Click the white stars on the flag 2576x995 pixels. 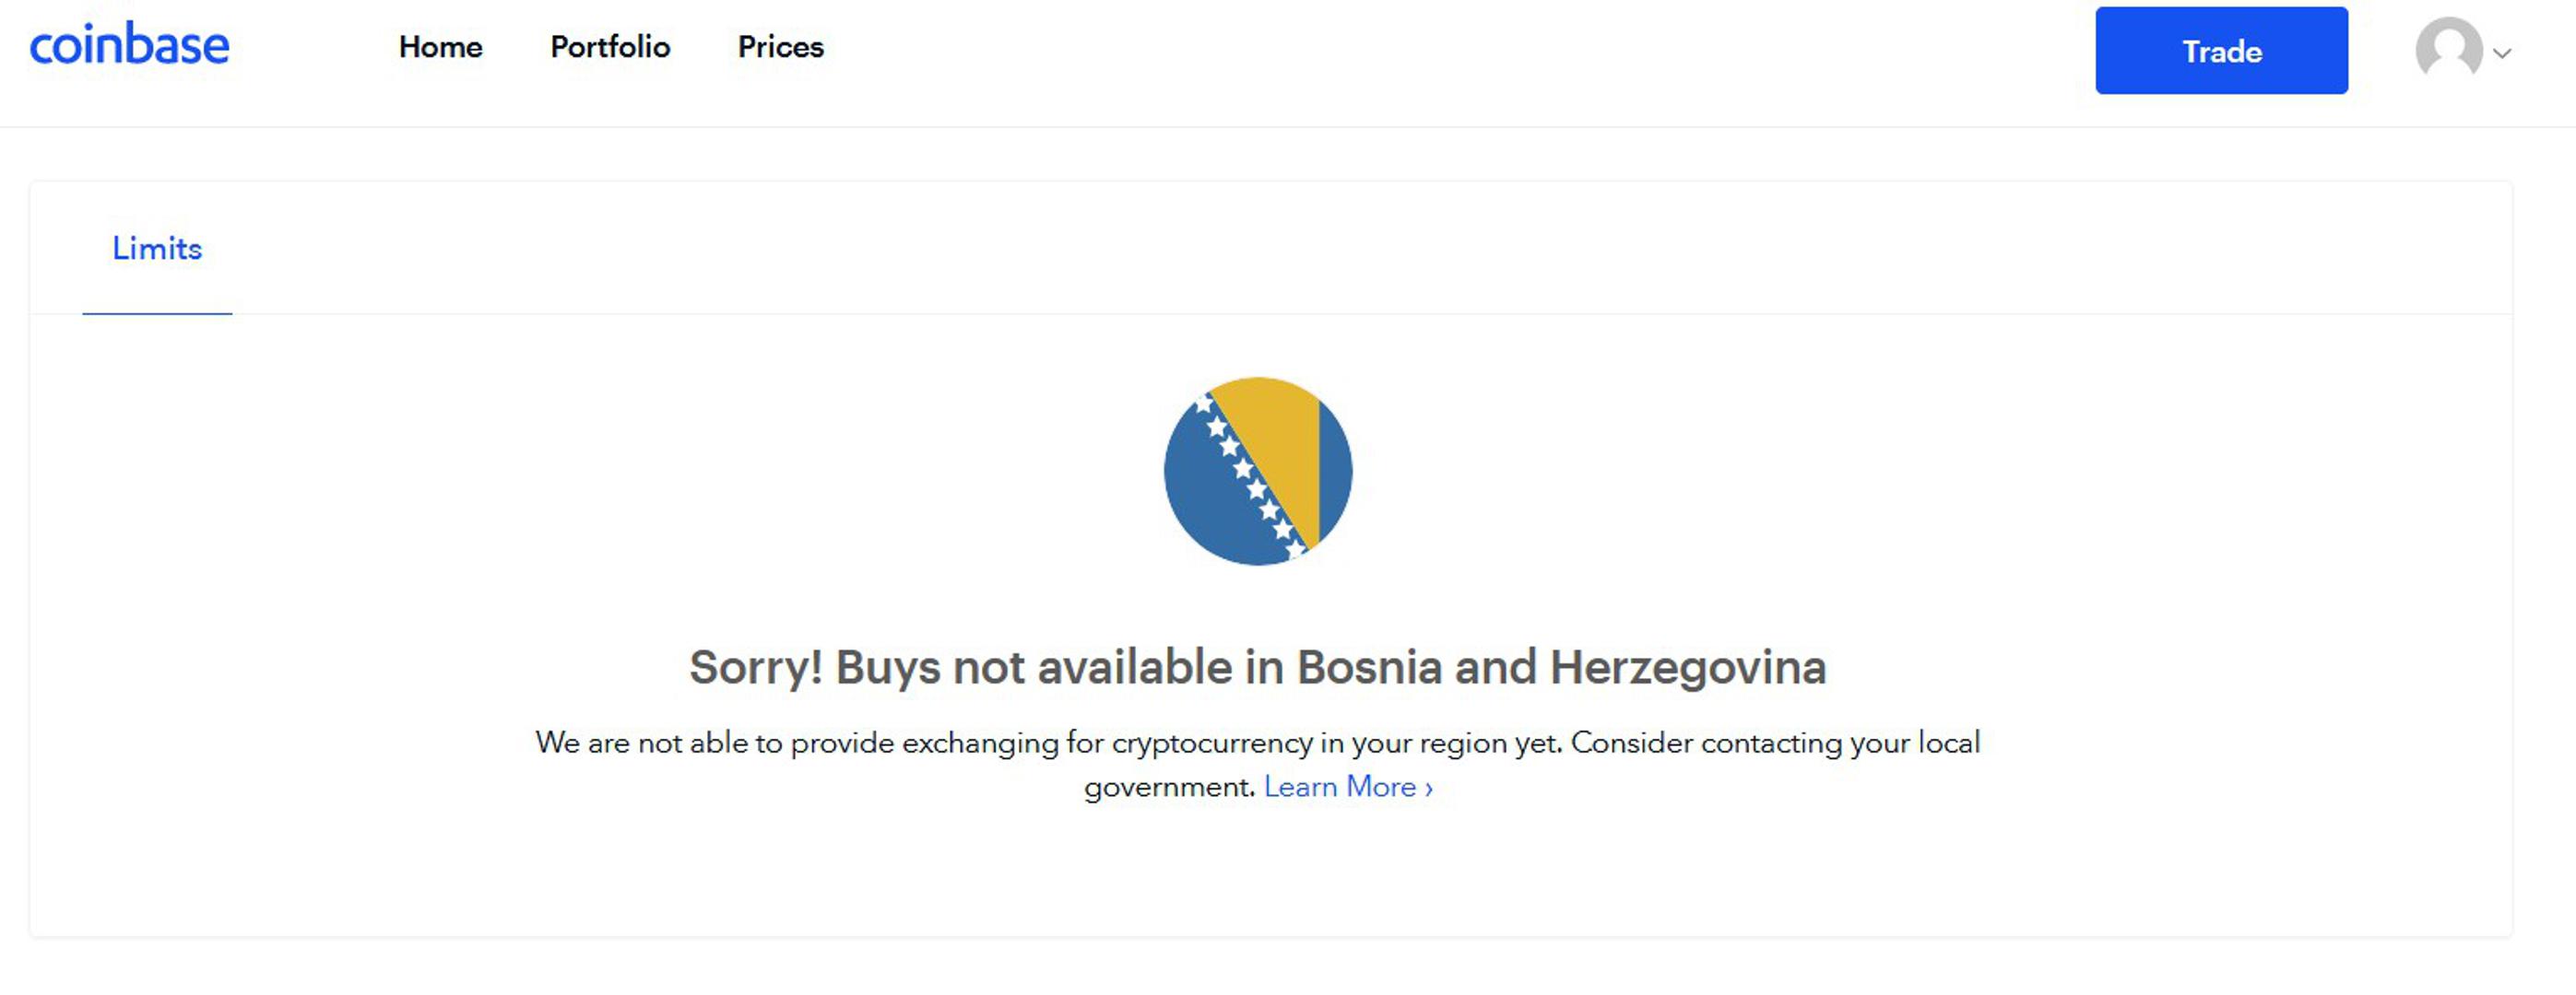(1244, 469)
